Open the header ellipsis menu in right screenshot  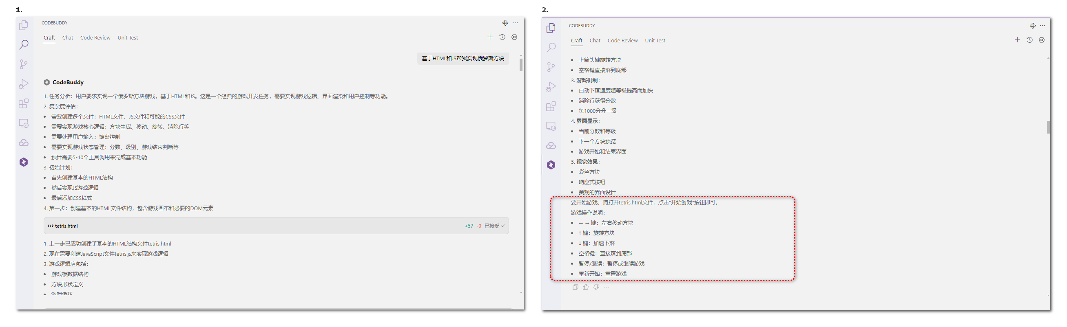pos(1043,26)
